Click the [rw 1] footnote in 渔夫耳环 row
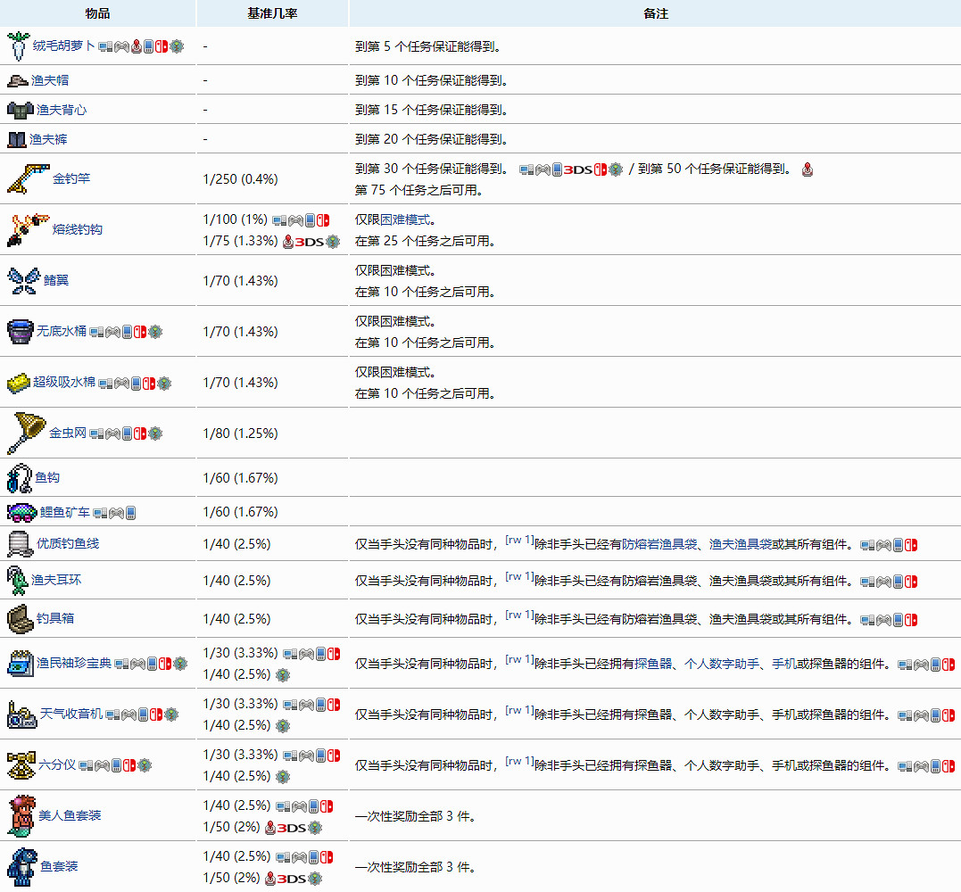961x892 pixels. click(519, 577)
